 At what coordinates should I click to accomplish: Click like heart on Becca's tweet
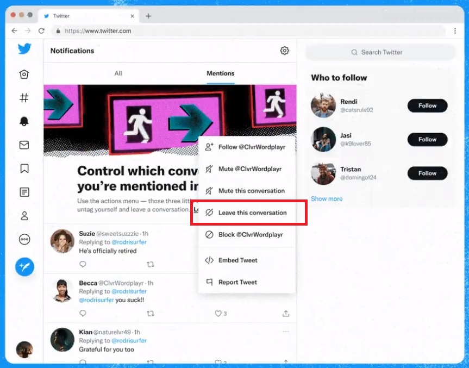click(218, 314)
